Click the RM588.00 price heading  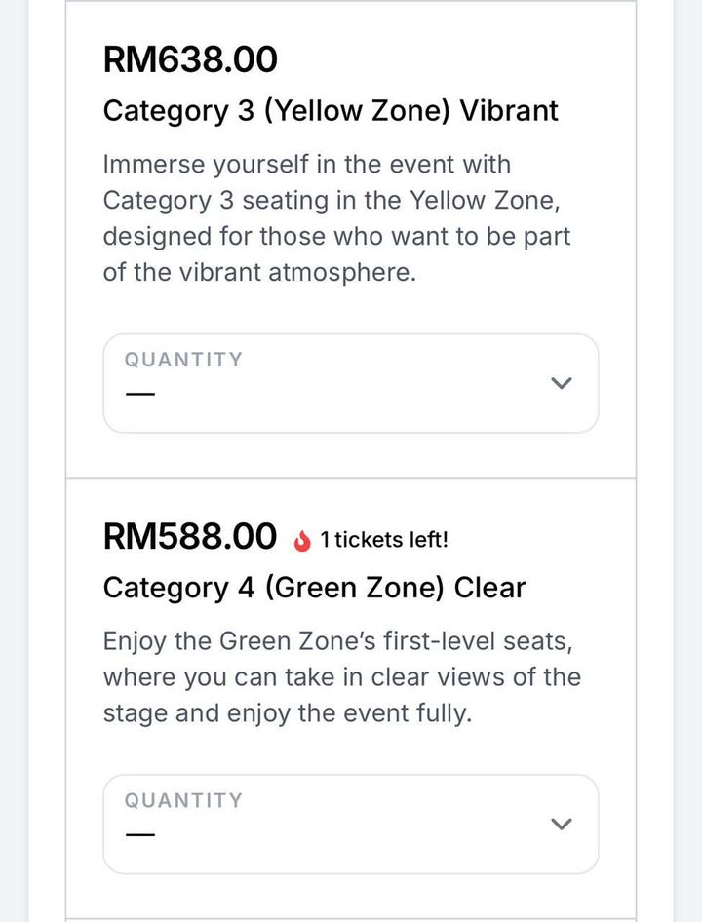pos(190,536)
